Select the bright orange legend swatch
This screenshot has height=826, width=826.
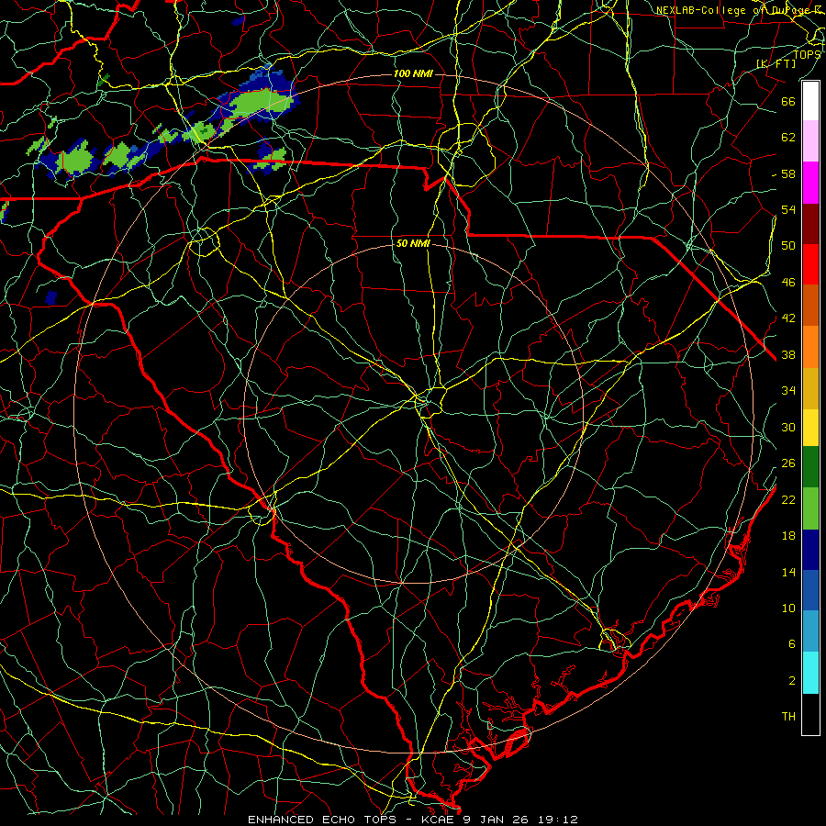(x=810, y=346)
